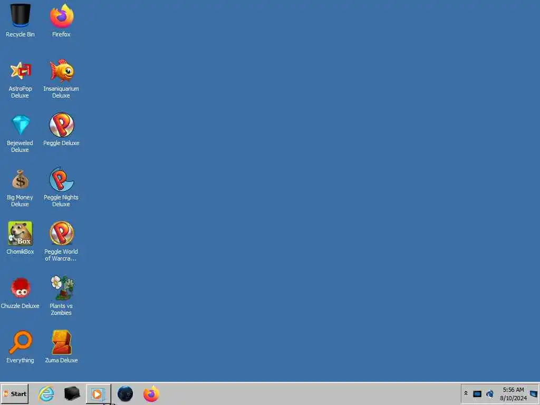The width and height of the screenshot is (540, 405).
Task: Open the Start menu
Action: pos(15,393)
